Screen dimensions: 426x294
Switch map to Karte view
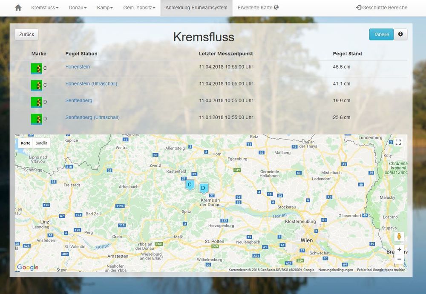point(26,143)
